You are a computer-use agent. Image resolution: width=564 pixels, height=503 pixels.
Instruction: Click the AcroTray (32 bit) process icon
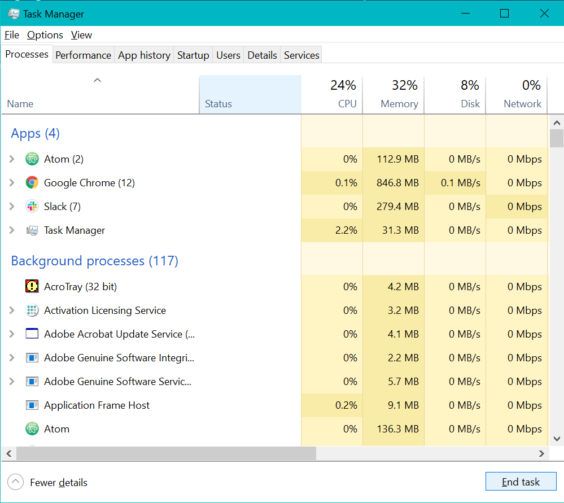pyautogui.click(x=32, y=287)
